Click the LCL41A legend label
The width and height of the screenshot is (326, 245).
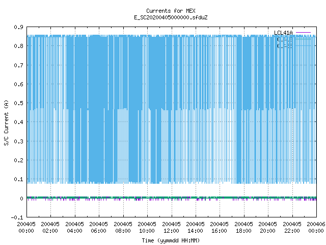click(283, 33)
